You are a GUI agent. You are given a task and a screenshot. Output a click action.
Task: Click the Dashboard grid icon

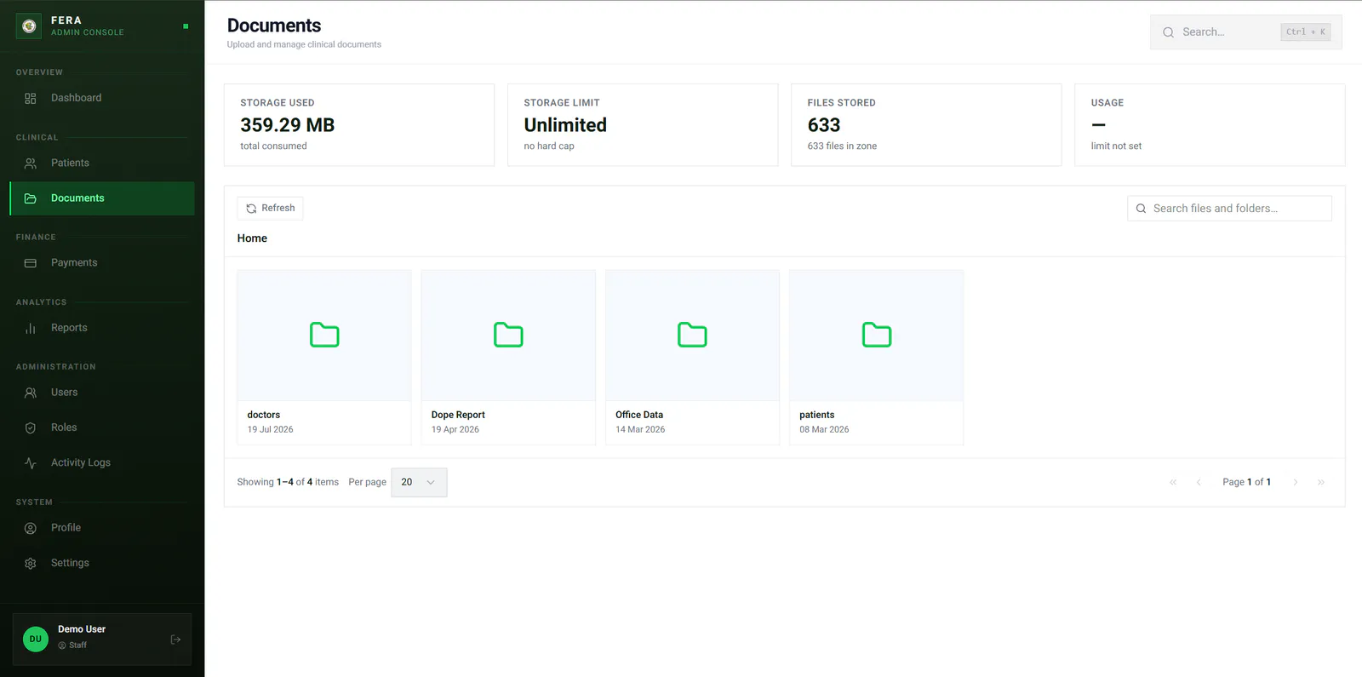click(x=31, y=99)
